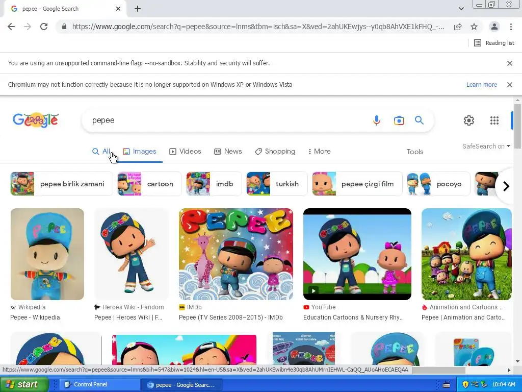Open the YouTube Pepee video thumbnail
This screenshot has width=522, height=392.
[x=357, y=254]
